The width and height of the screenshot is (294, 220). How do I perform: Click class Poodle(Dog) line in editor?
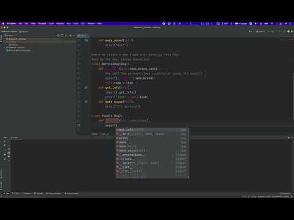pos(107,116)
